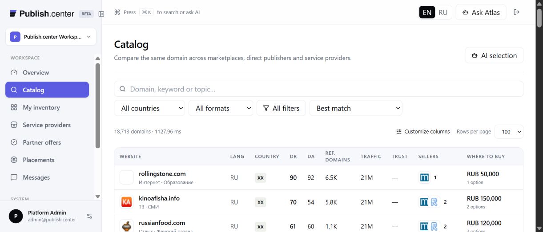Click search field magnifier icon
This screenshot has width=543, height=232.
click(x=123, y=89)
